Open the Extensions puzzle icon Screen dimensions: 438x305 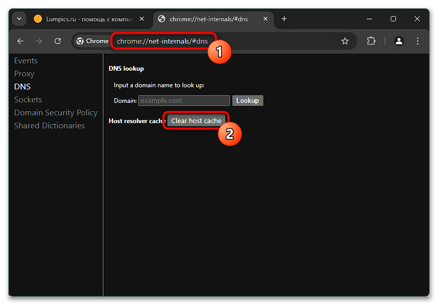tap(371, 42)
